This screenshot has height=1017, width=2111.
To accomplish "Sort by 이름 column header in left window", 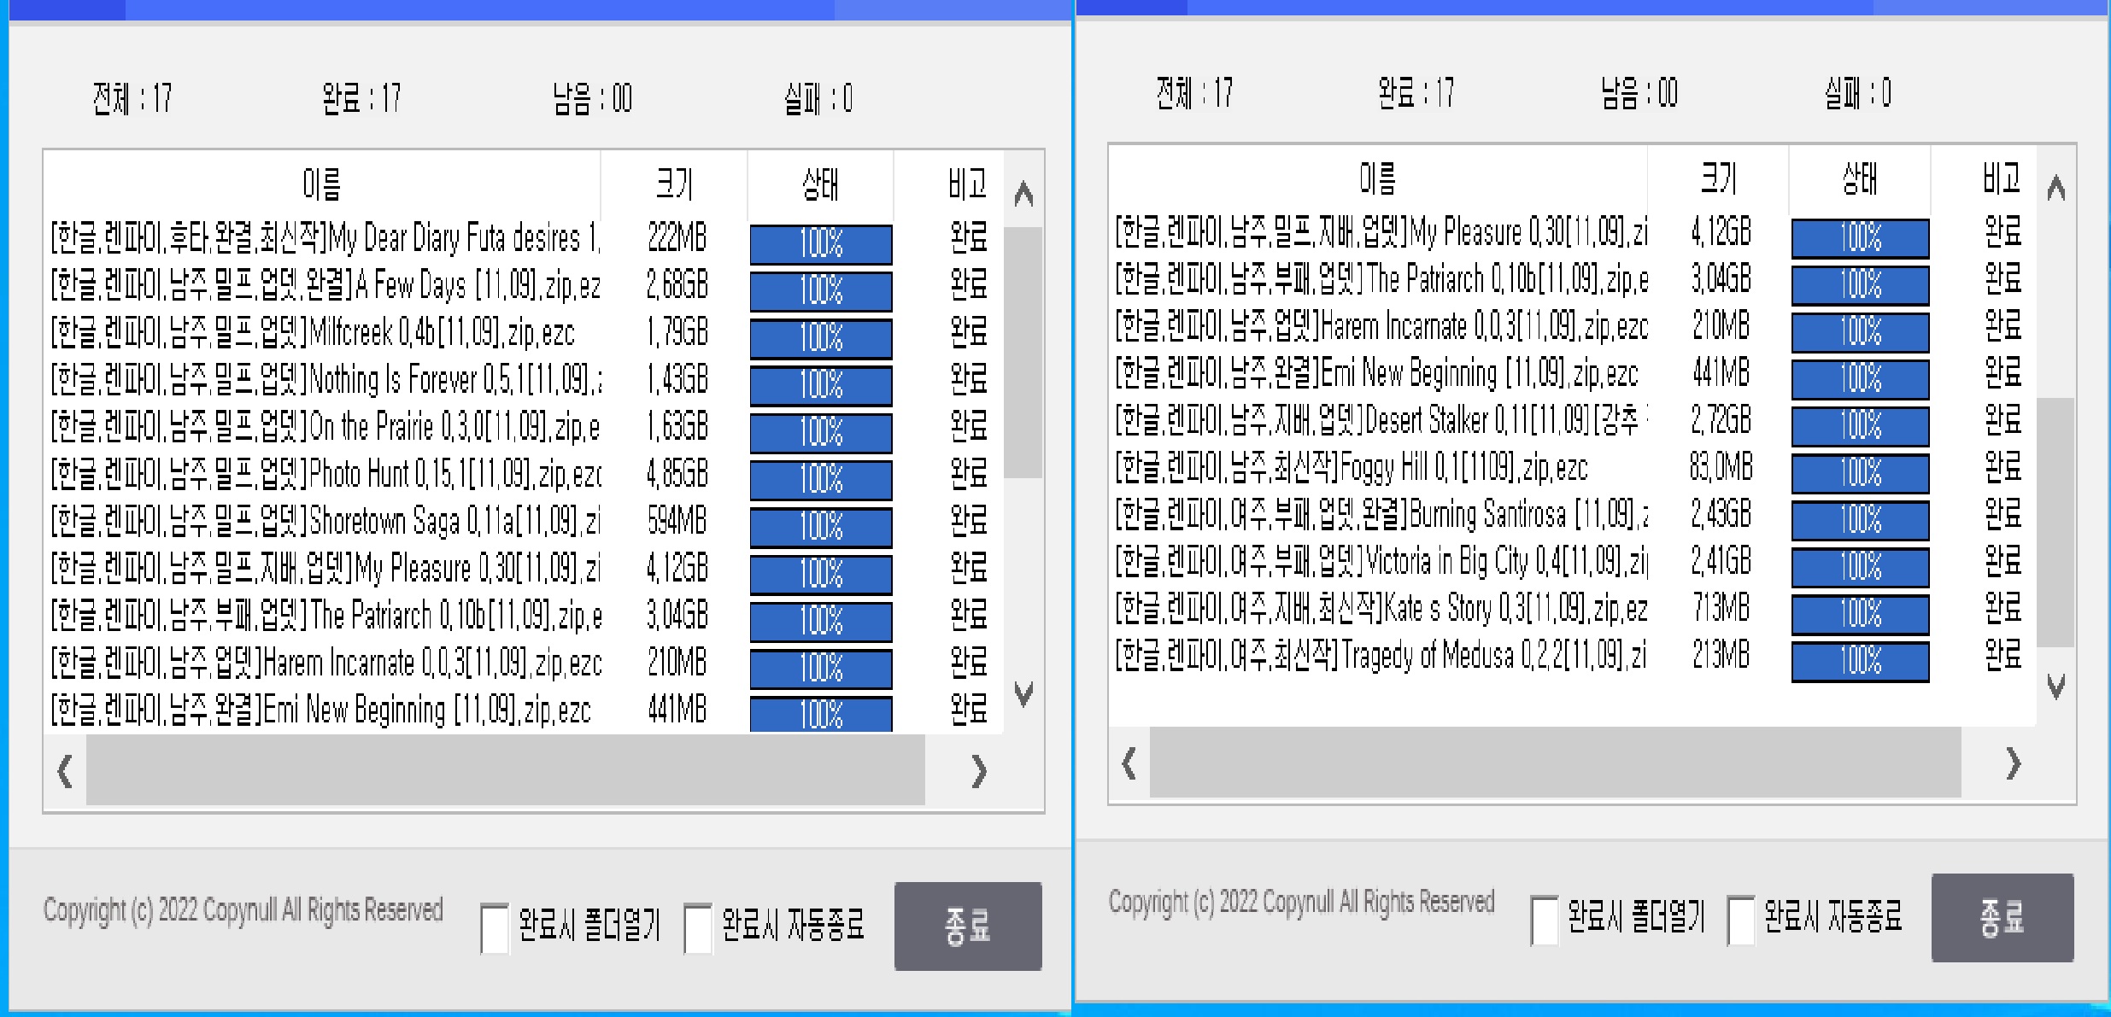I will click(x=321, y=184).
